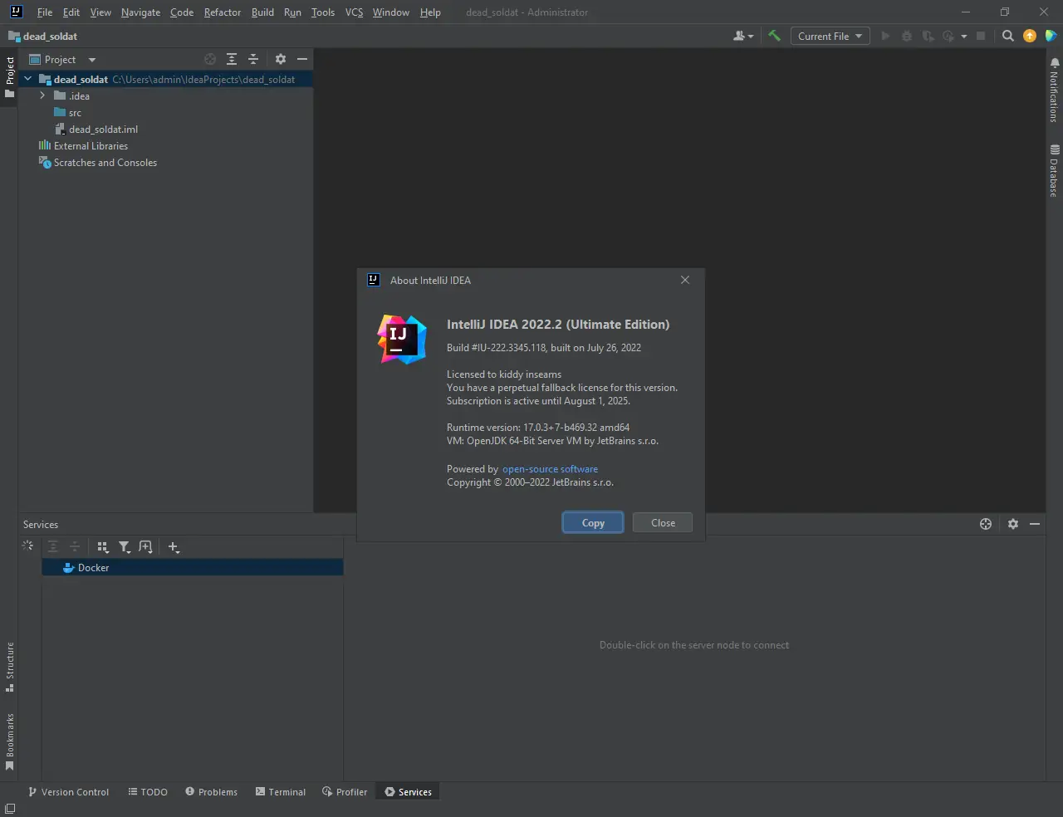Open Search Everywhere magnifier icon

point(1008,36)
